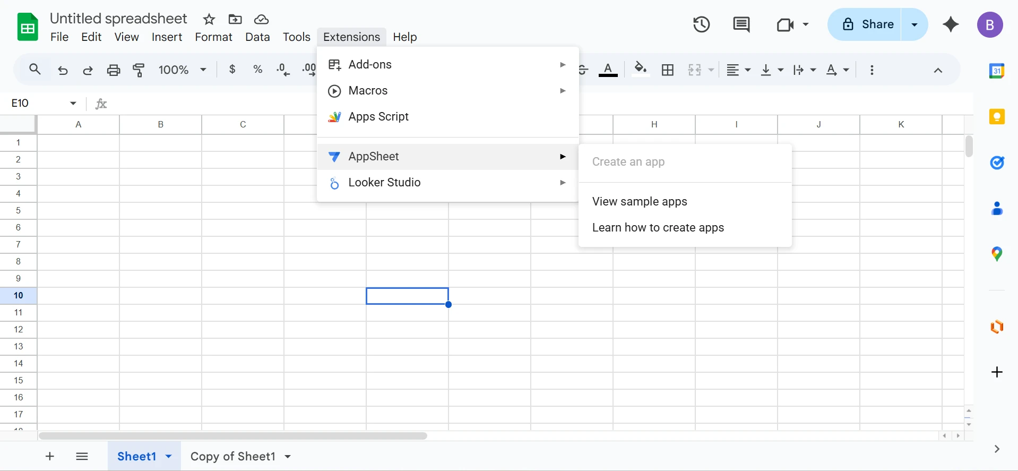The image size is (1018, 471).
Task: Open the Edit menu
Action: [91, 37]
